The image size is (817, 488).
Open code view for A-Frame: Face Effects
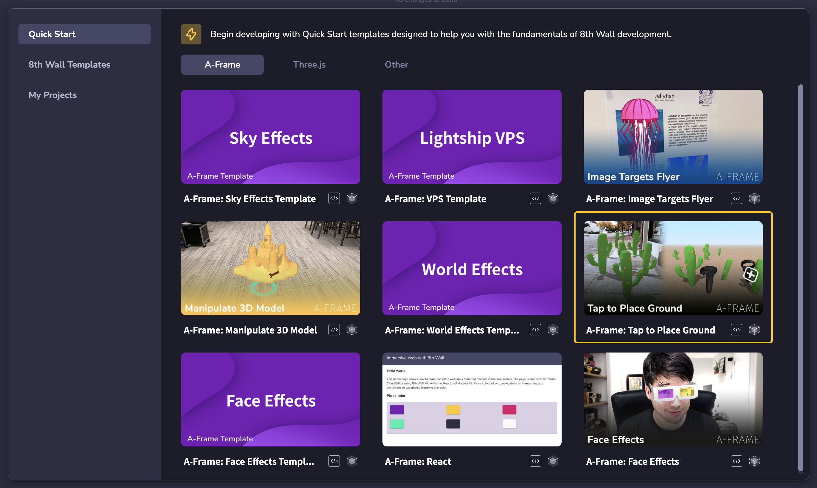[737, 461]
